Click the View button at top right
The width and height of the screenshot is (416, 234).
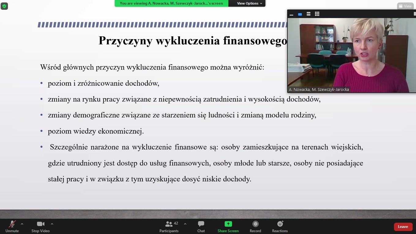pyautogui.click(x=405, y=6)
